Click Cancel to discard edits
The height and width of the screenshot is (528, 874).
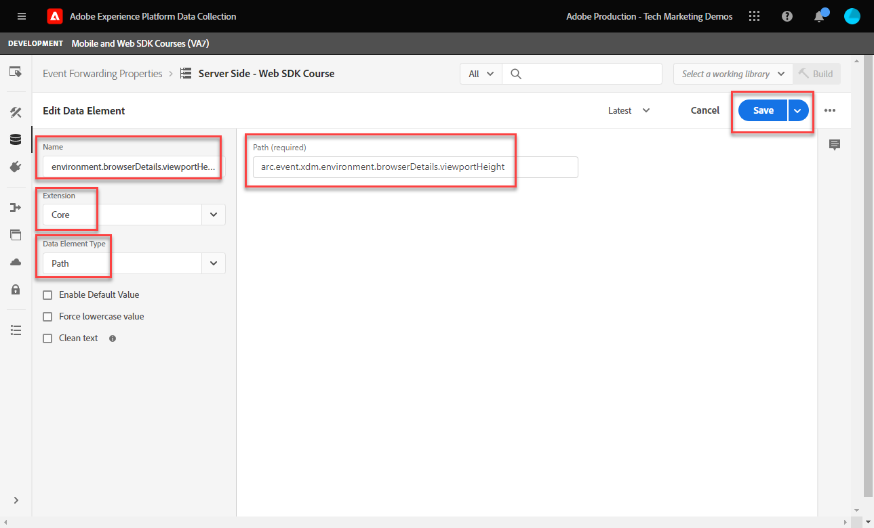click(x=705, y=110)
